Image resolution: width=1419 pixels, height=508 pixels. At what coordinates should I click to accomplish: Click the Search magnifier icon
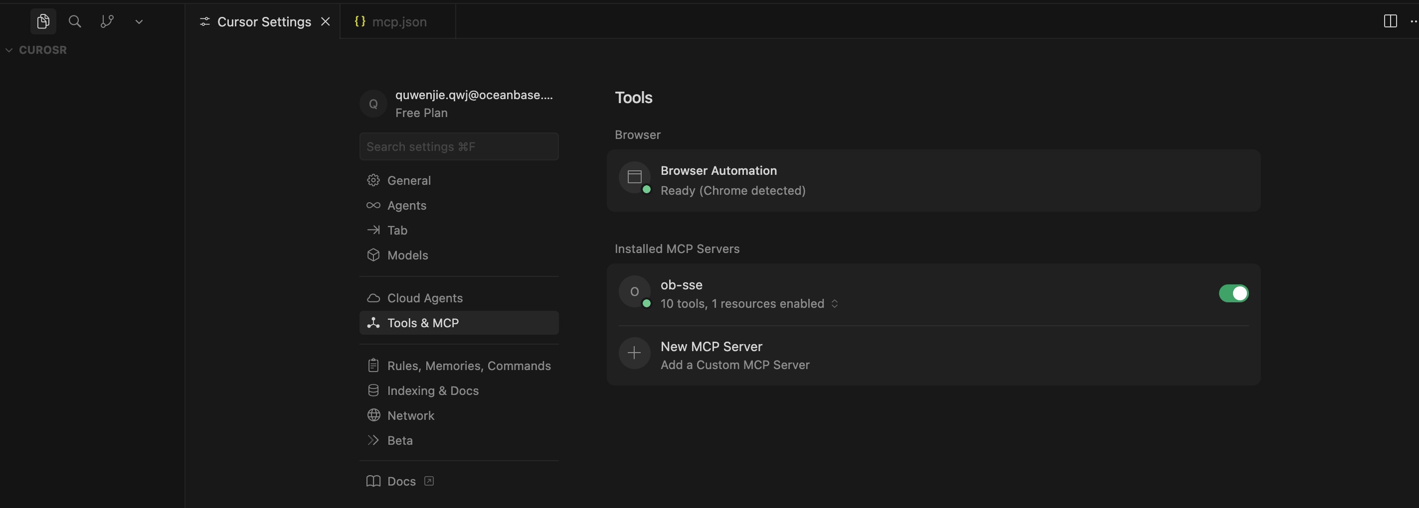click(75, 21)
